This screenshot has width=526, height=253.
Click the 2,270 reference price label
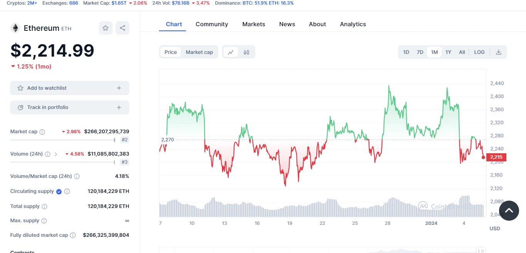pyautogui.click(x=168, y=140)
